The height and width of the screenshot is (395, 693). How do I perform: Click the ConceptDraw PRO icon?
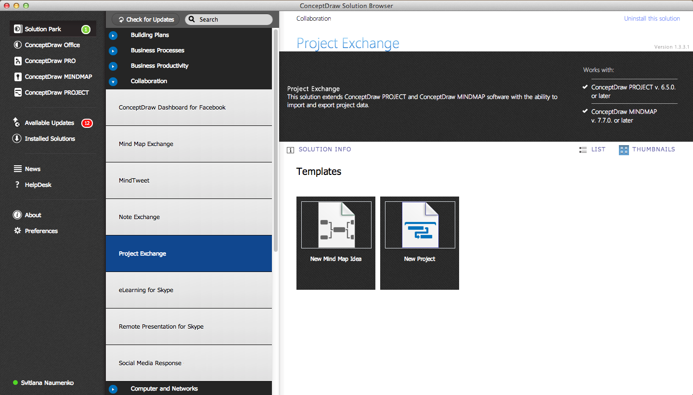[x=18, y=61]
